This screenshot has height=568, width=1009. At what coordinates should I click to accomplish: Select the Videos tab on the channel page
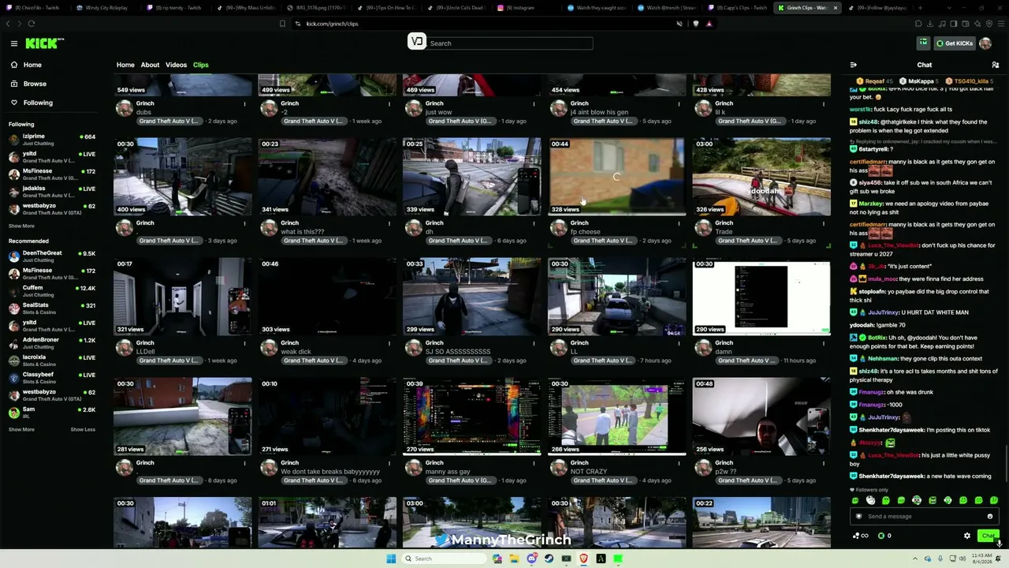(x=176, y=65)
